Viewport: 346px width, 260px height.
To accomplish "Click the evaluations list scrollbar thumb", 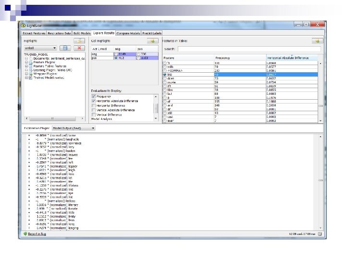I will (x=156, y=108).
